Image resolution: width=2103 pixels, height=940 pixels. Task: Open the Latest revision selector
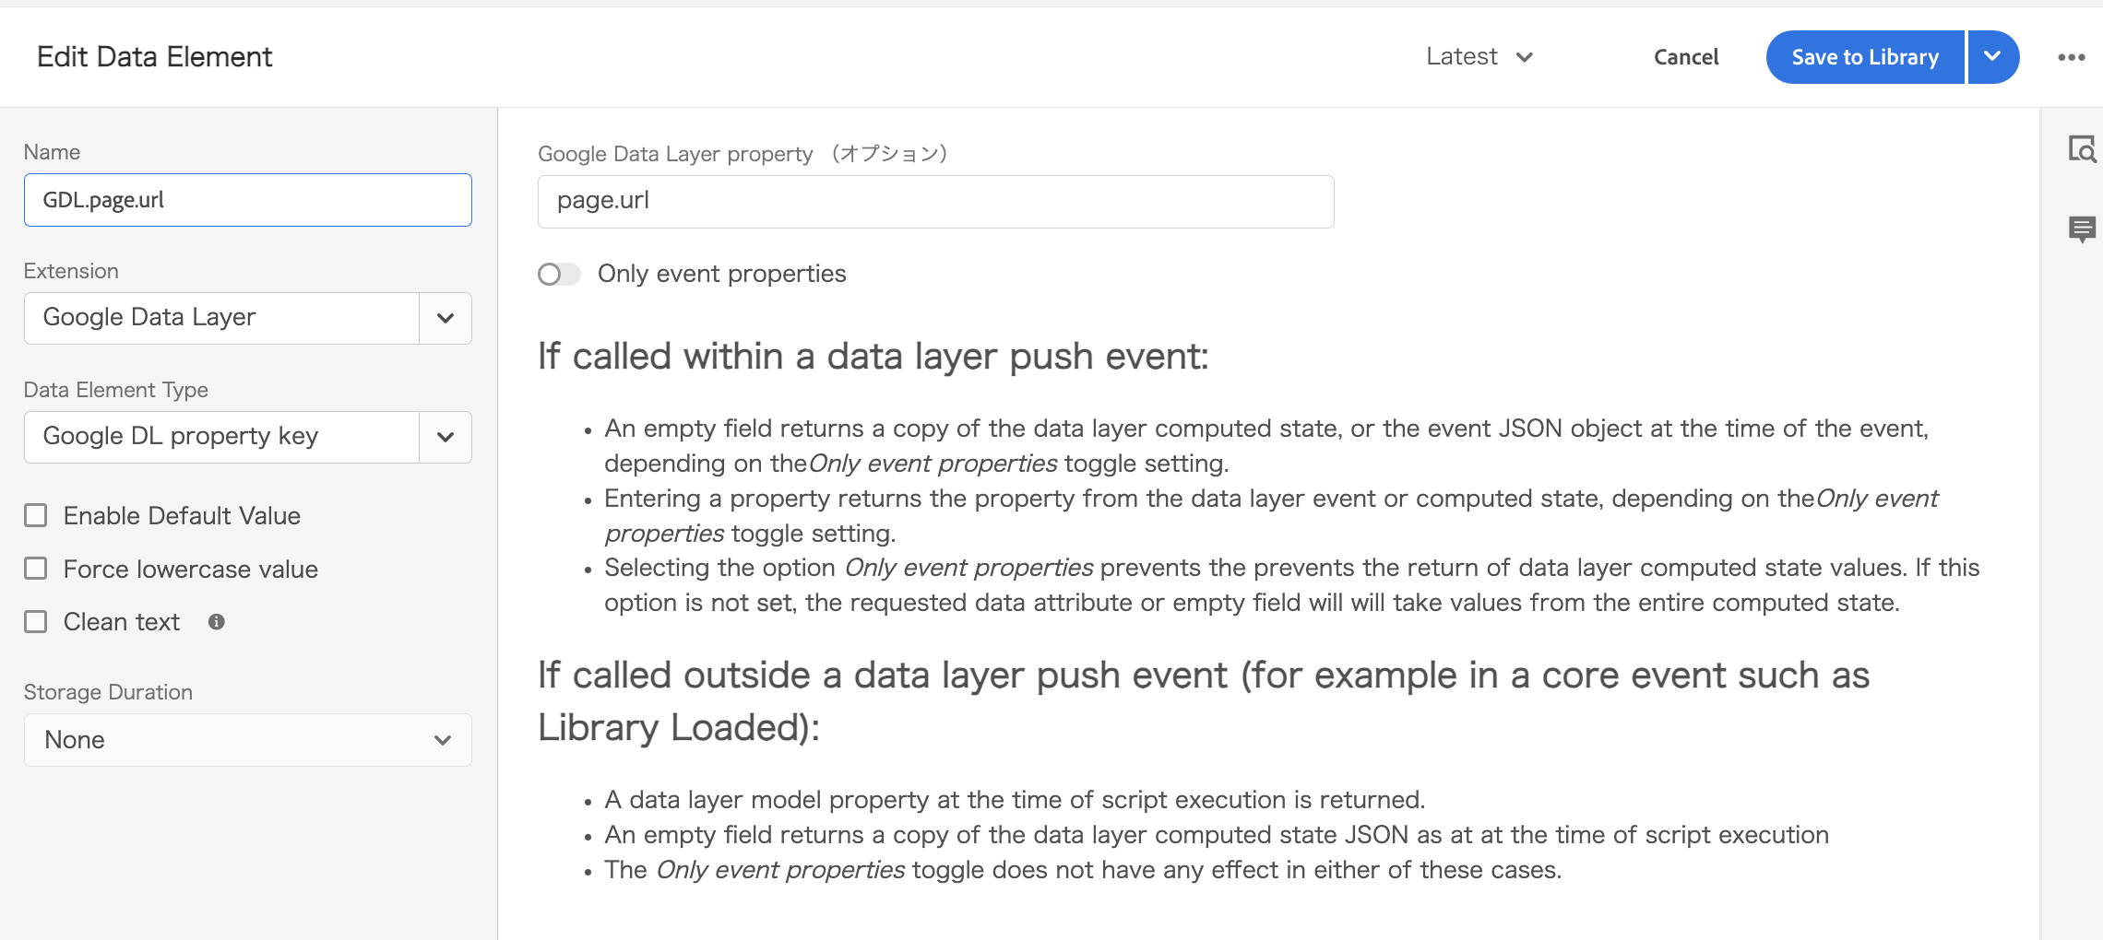[1479, 57]
